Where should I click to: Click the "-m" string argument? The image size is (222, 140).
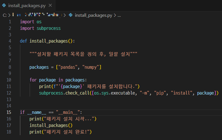(x=144, y=93)
